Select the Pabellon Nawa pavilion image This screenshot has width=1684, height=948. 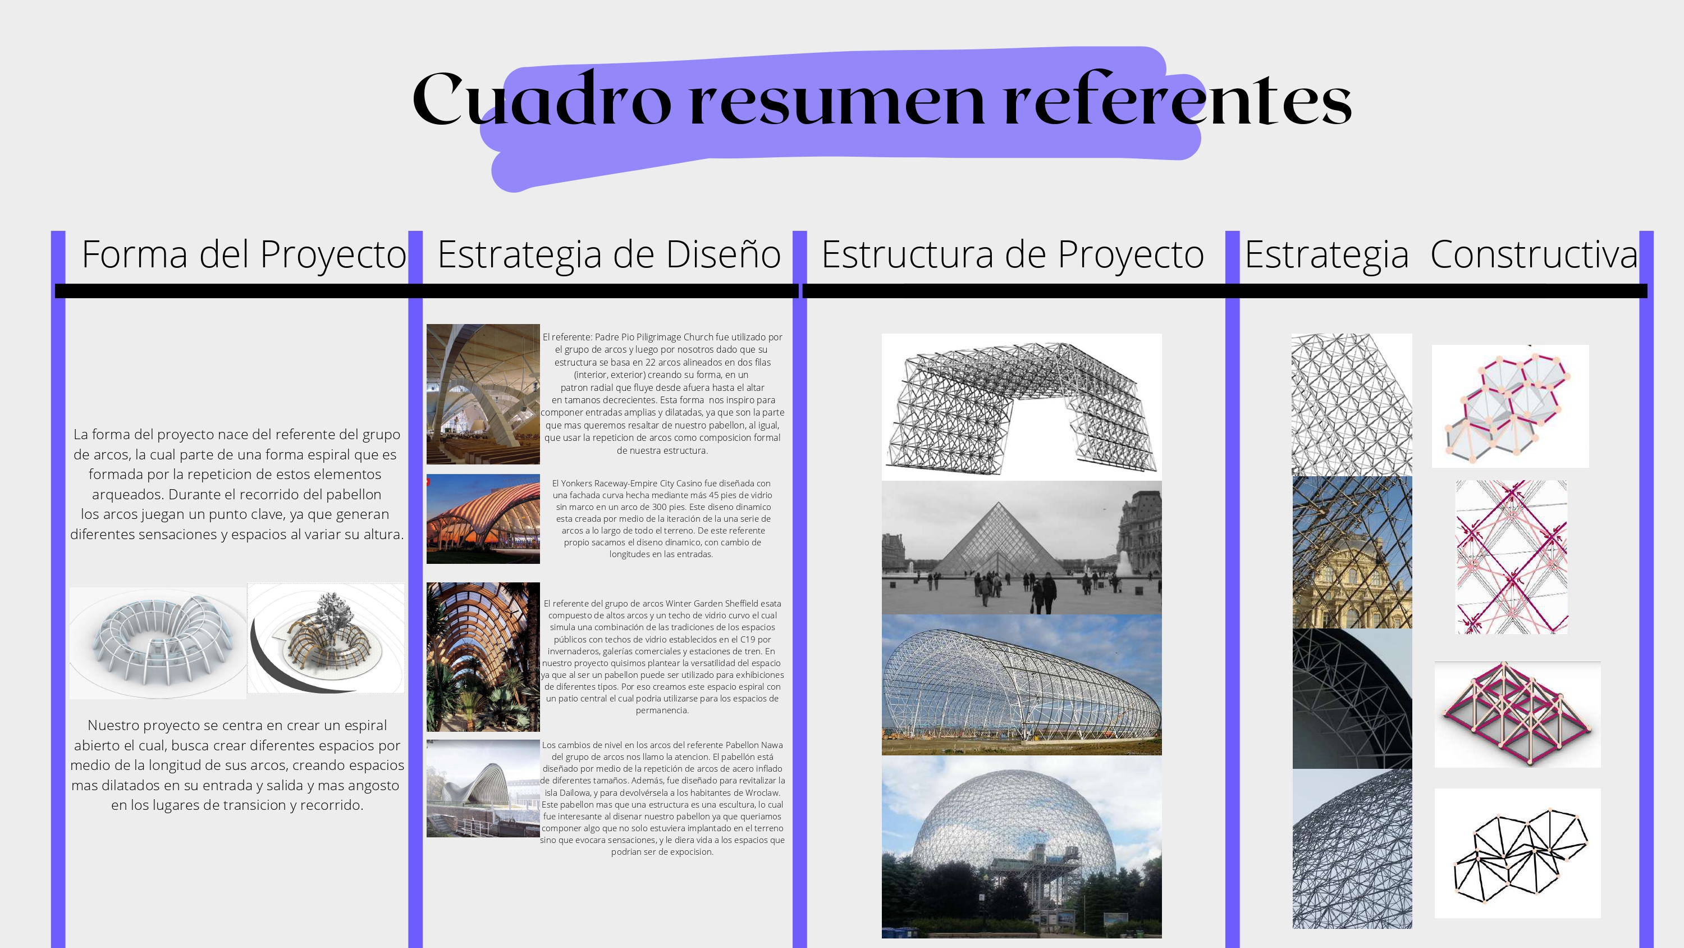482,789
